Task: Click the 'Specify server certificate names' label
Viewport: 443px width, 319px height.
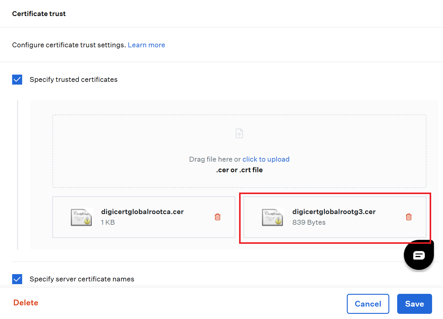Action: 82,279
